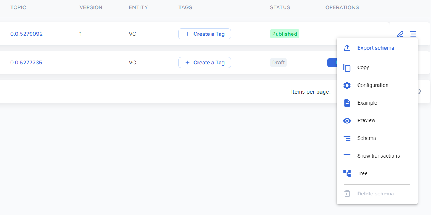Click the Preview eye icon
The width and height of the screenshot is (431, 215).
coord(347,121)
